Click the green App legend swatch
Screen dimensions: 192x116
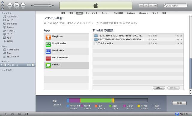[110, 106]
